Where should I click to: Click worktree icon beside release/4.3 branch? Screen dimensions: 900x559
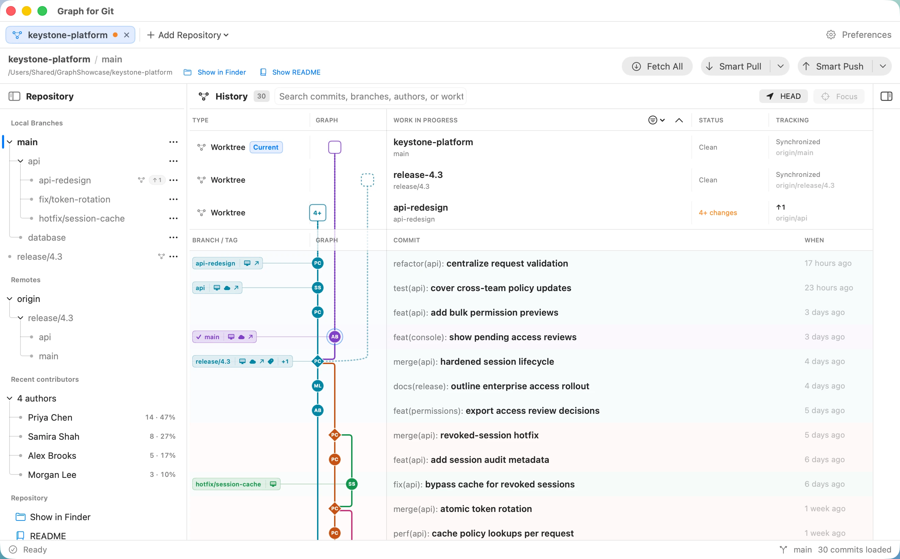pos(161,256)
